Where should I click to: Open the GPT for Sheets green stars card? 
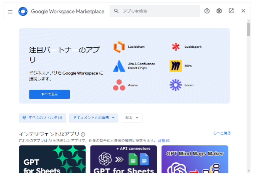[x=52, y=159]
